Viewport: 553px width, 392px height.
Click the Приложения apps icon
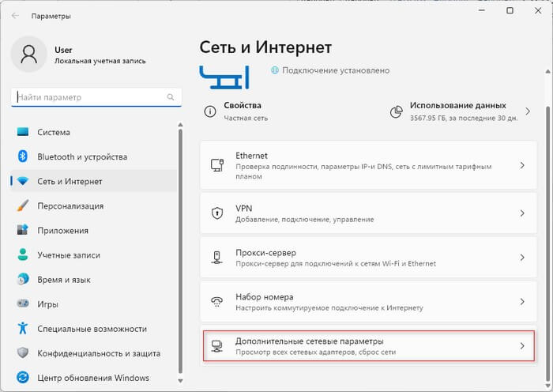click(x=23, y=230)
